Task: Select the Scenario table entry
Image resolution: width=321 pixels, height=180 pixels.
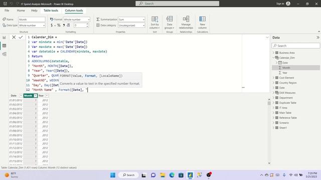Action: (284, 122)
